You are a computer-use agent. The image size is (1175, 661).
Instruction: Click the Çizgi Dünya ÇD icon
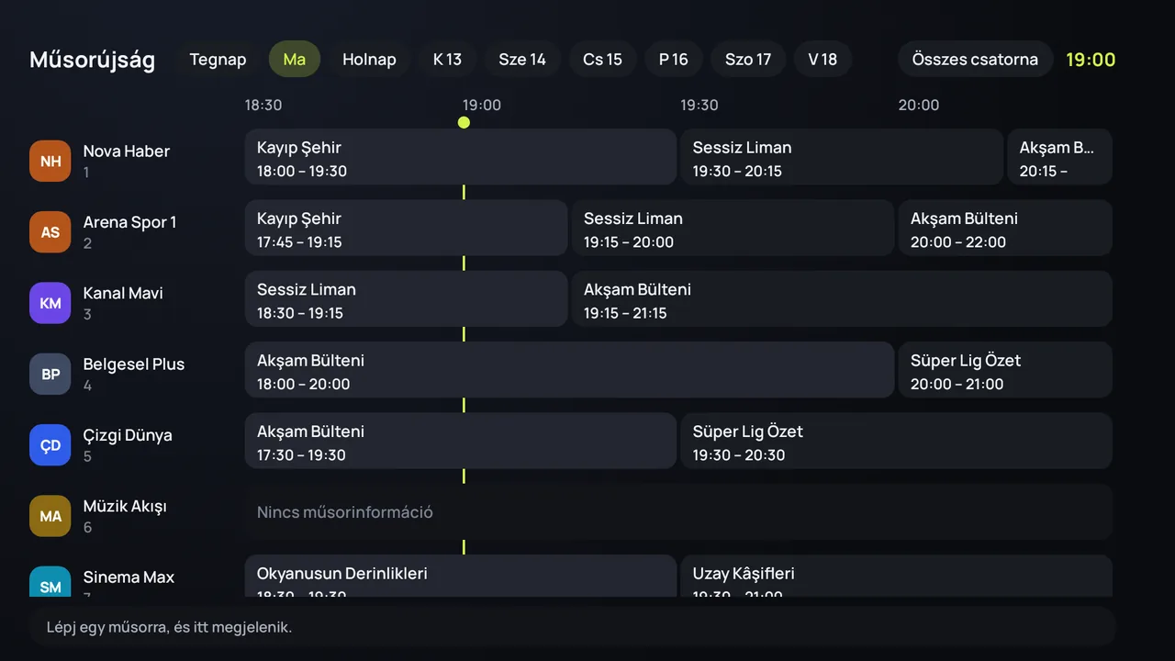[50, 445]
